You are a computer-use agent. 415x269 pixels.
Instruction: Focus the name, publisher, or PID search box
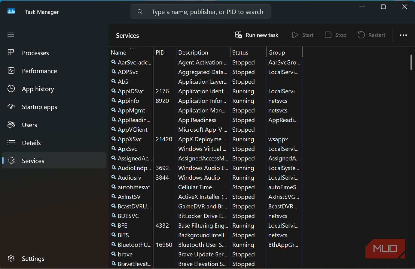pos(200,12)
